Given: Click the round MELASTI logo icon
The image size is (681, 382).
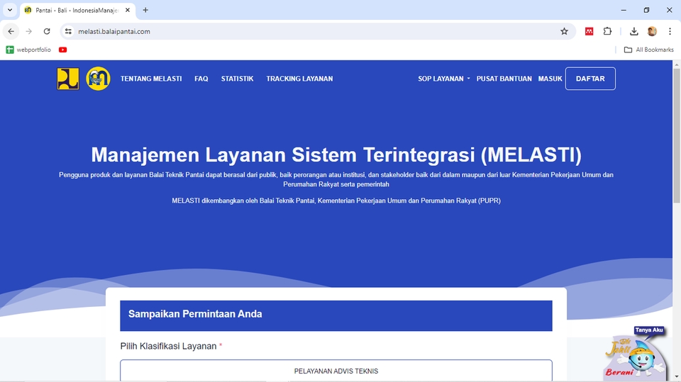Looking at the screenshot, I should coord(98,79).
